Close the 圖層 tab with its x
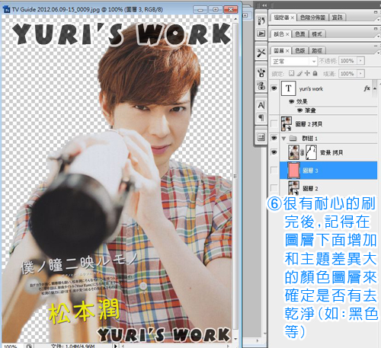Image resolution: width=381 pixels, height=348 pixels. (x=287, y=51)
